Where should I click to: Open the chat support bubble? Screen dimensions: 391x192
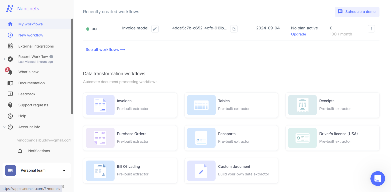[x=378, y=179]
